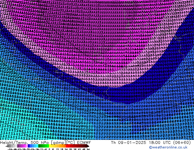Click the '[gdmp]' unit label in the title
Screen dimensions: 194x150
click(x=59, y=143)
